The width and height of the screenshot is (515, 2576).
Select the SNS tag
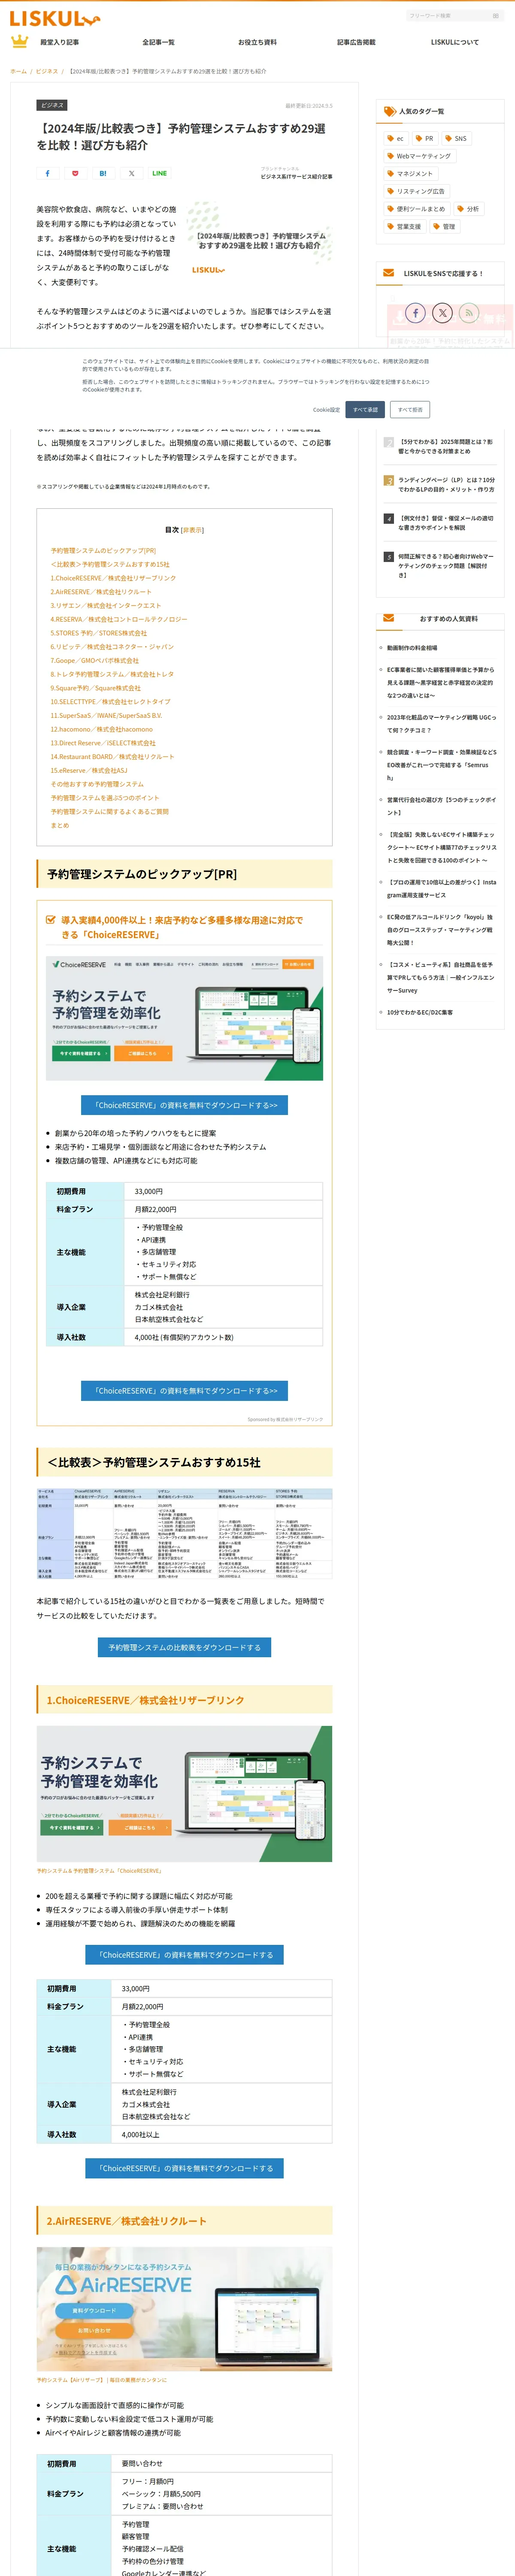[x=456, y=139]
